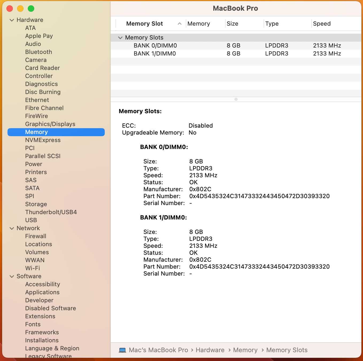Click 2133 MHz speed in BANK 1 row
Image resolution: width=363 pixels, height=361 pixels.
click(x=327, y=54)
